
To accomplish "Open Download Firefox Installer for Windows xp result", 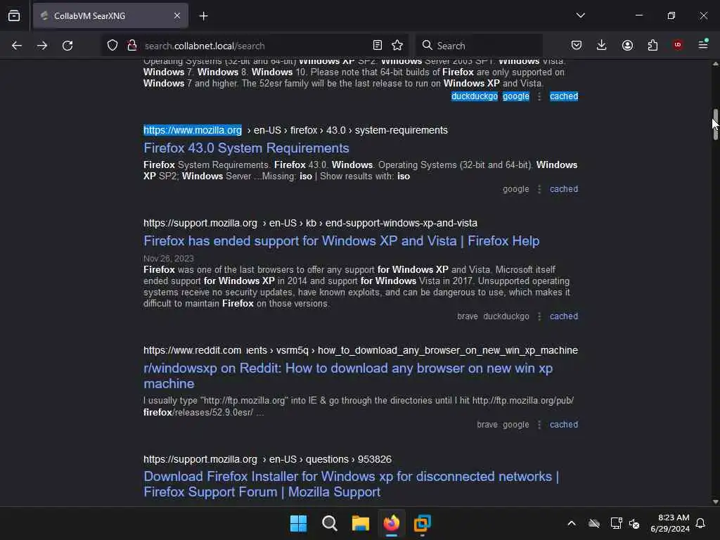I will 352,484.
